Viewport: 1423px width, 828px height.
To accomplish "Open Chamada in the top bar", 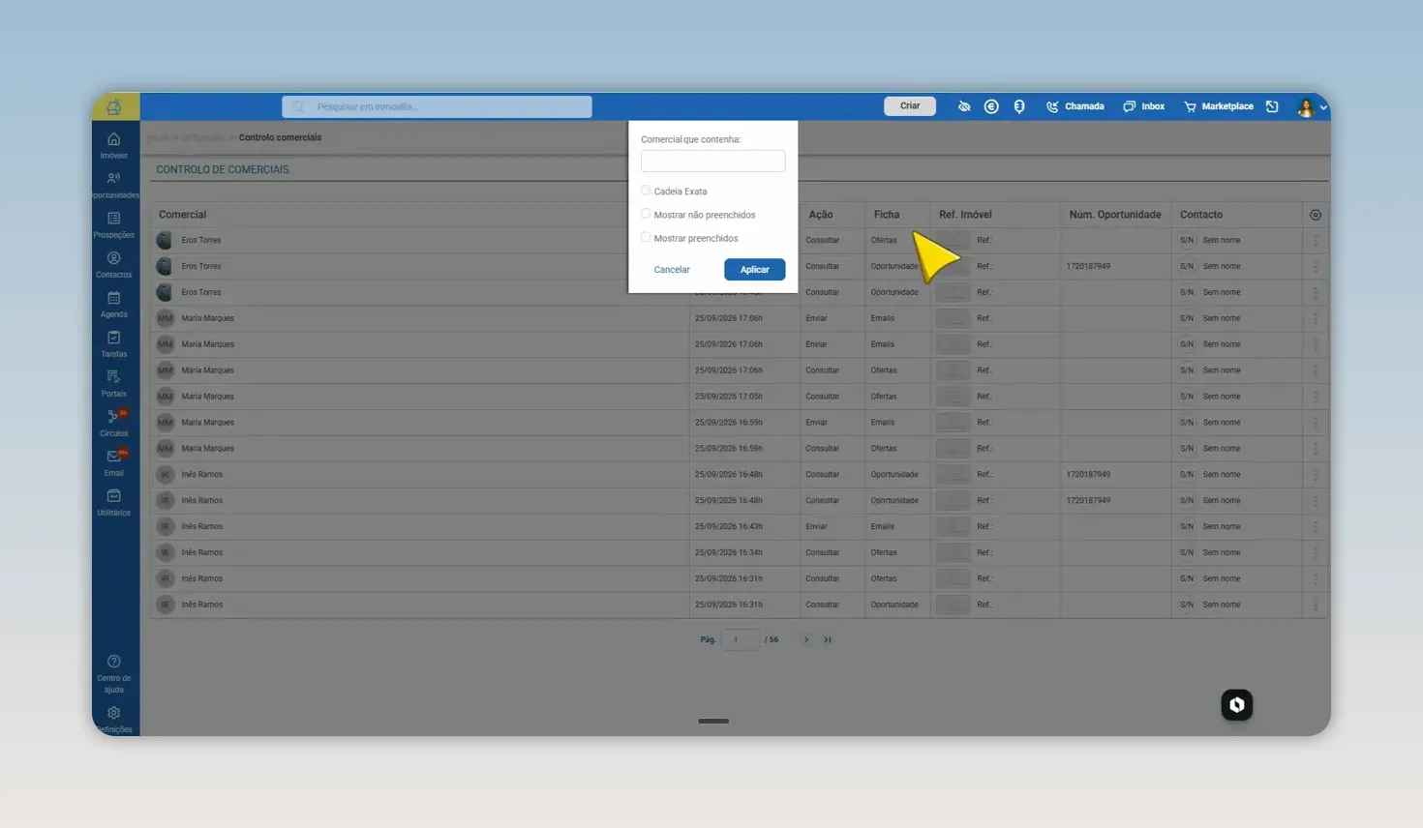I will pyautogui.click(x=1075, y=106).
